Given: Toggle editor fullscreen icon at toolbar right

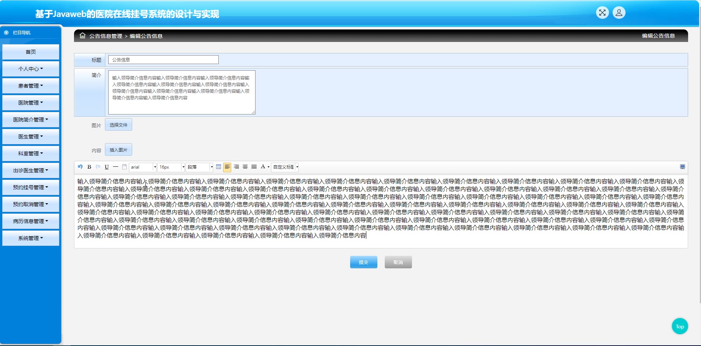Looking at the screenshot, I should 683,167.
